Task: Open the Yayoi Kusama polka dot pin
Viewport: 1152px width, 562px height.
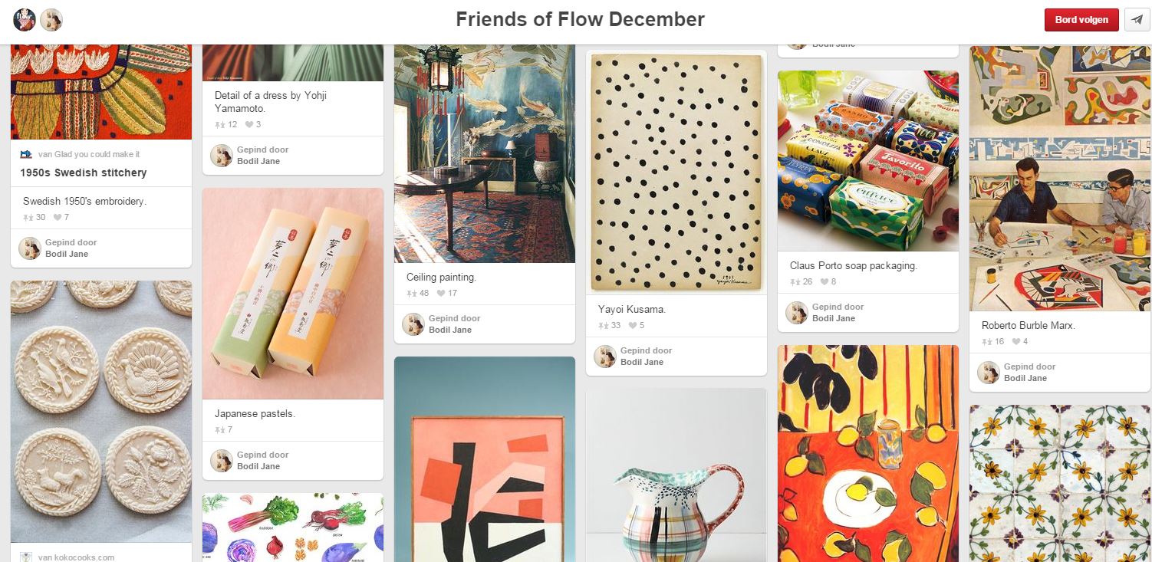Action: coord(676,172)
